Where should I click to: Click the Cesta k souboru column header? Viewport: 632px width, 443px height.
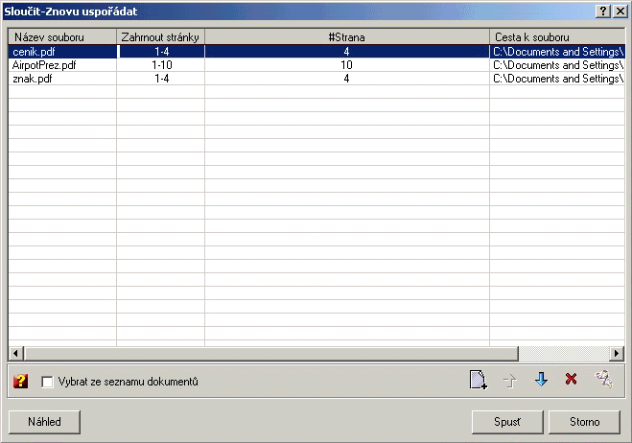(x=557, y=37)
